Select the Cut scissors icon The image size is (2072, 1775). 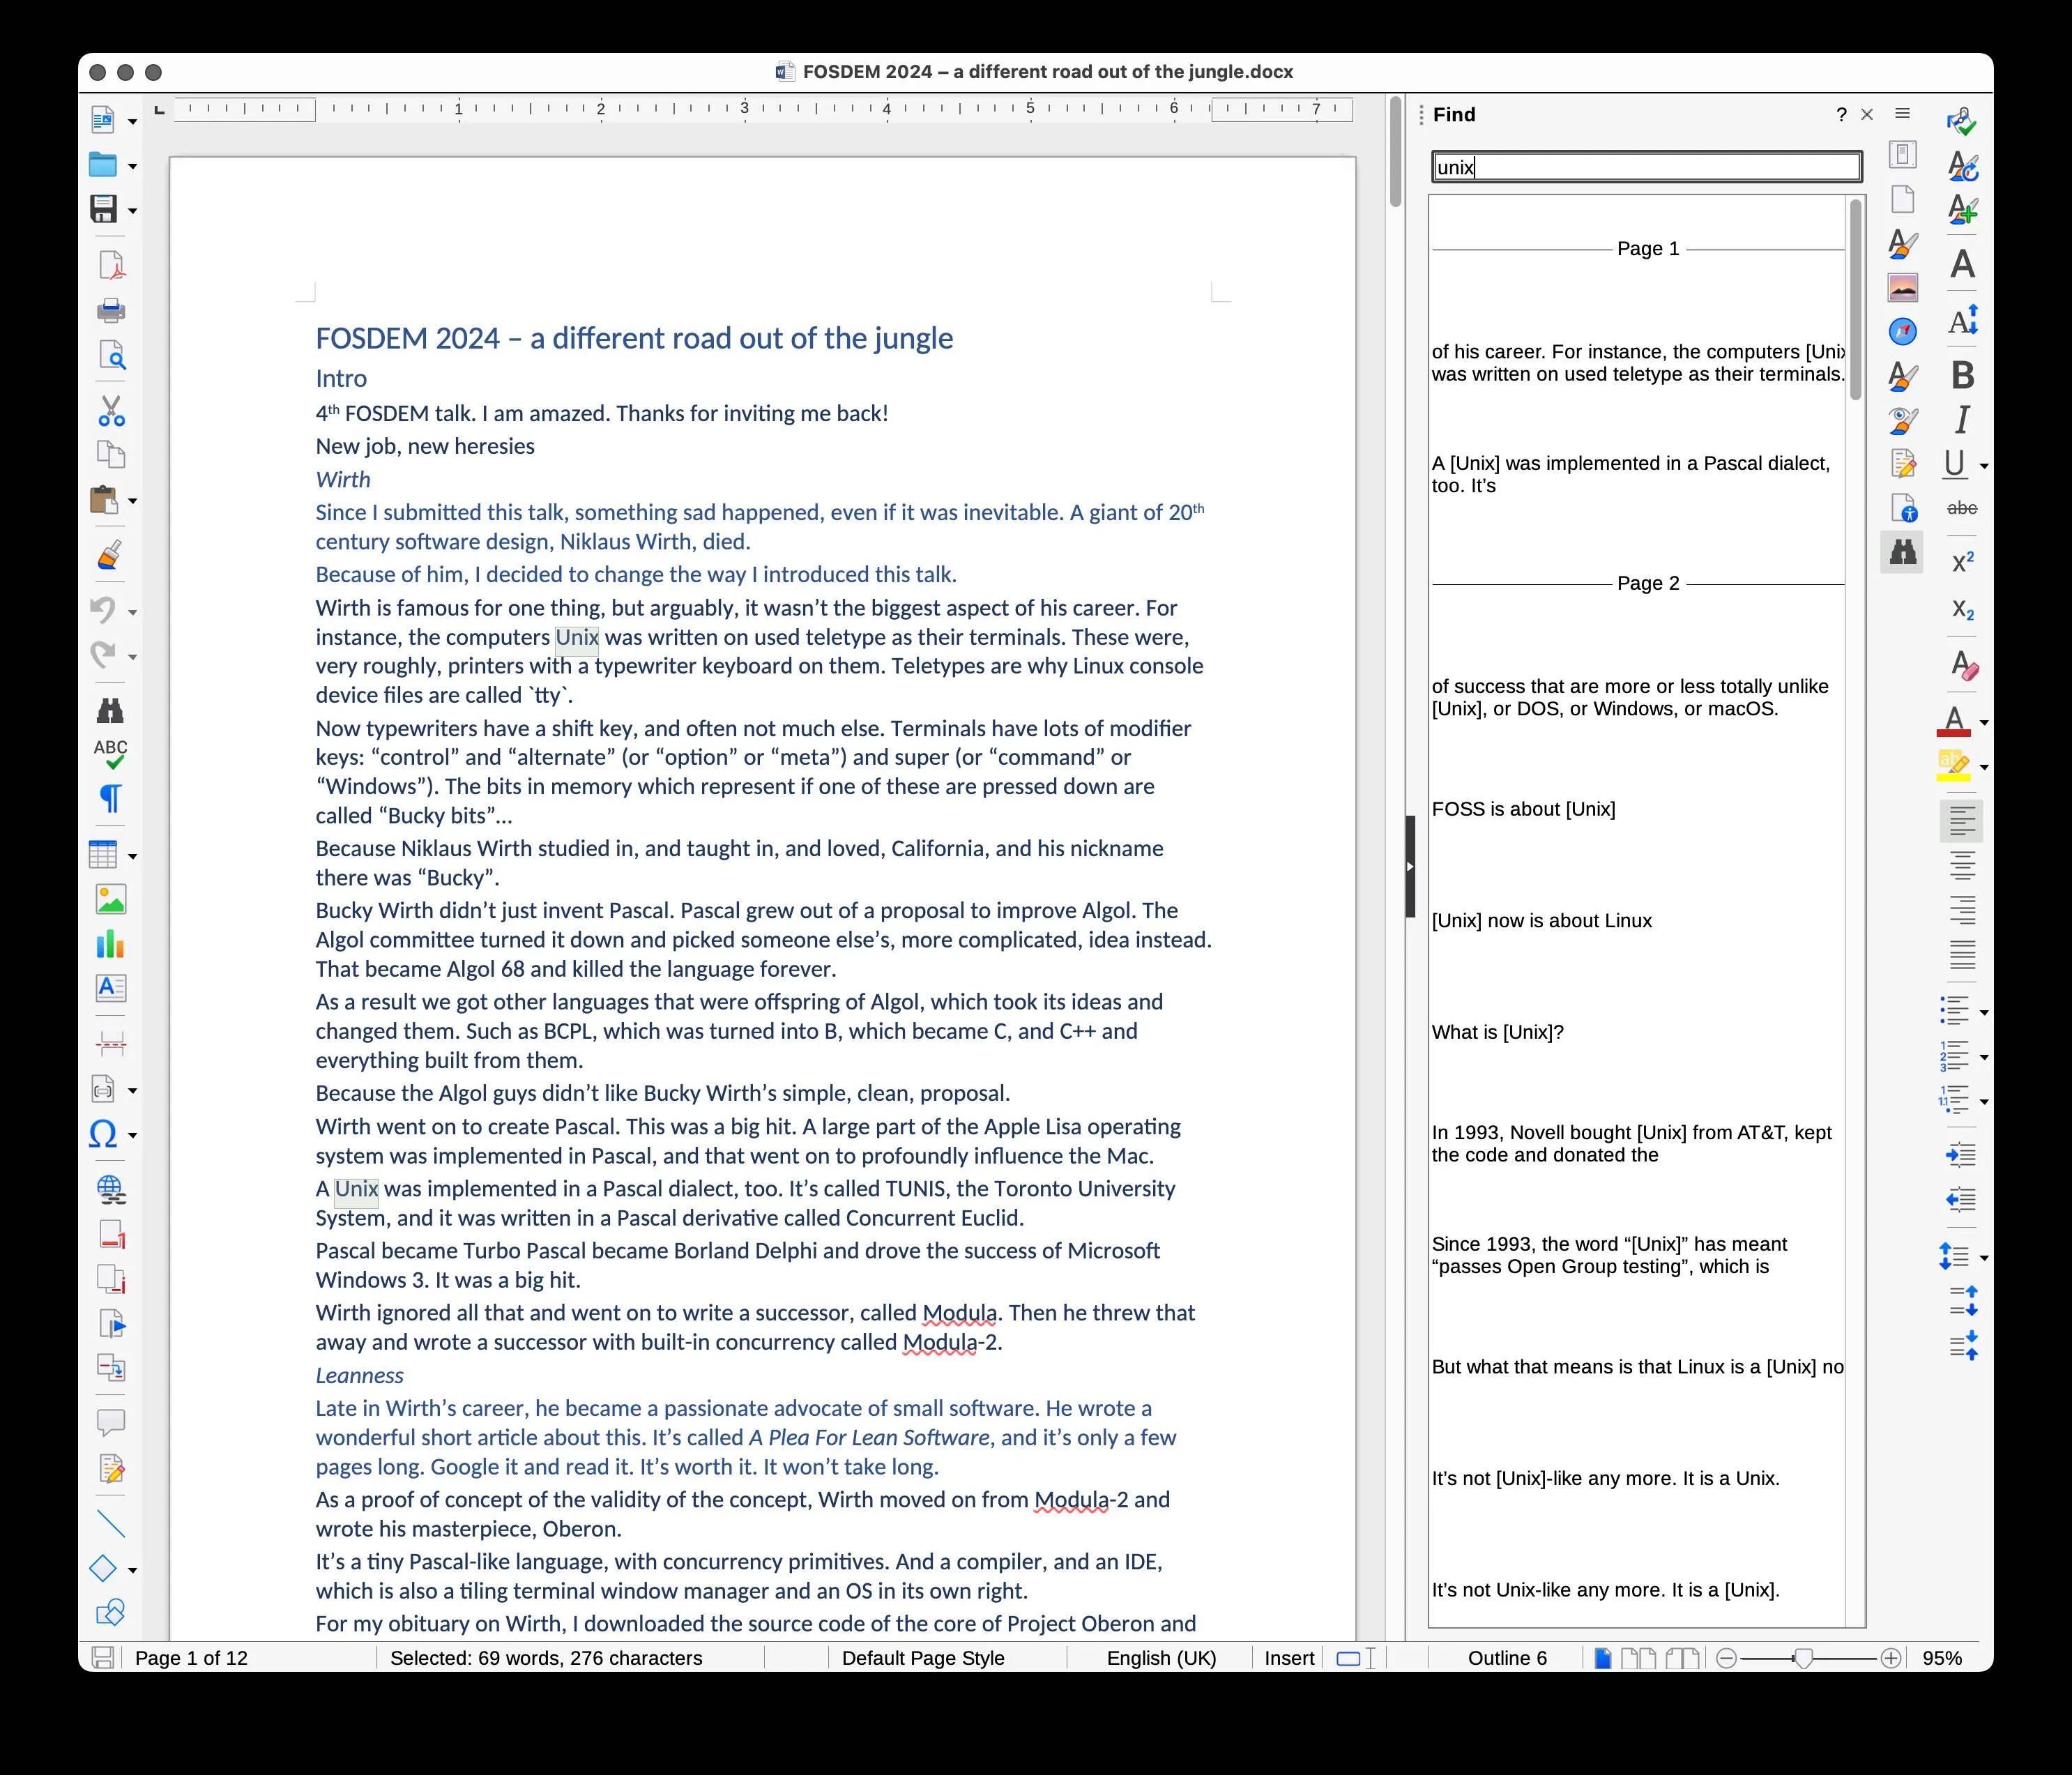pyautogui.click(x=111, y=411)
